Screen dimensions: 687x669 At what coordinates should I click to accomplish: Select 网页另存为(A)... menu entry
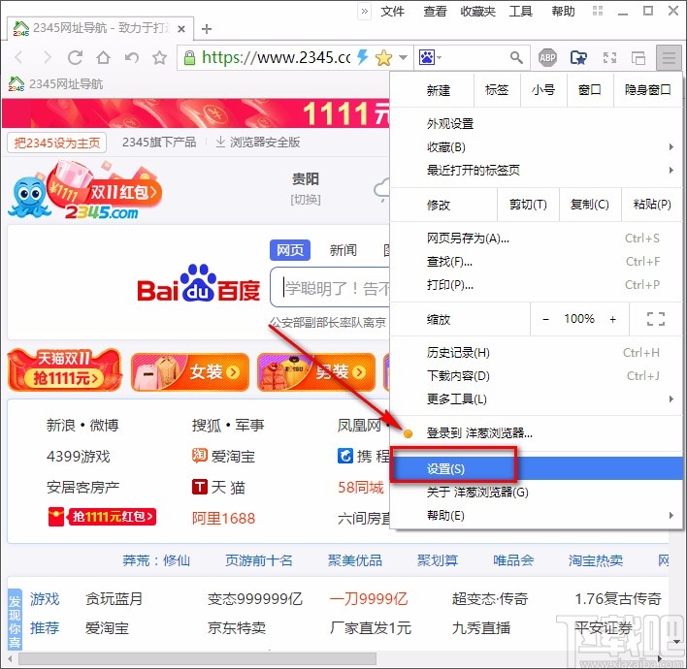(x=536, y=239)
